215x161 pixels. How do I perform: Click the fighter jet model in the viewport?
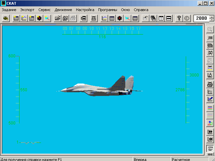[x=100, y=86]
